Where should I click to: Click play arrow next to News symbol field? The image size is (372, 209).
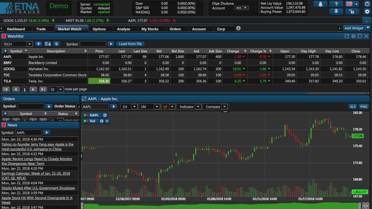[46, 133]
